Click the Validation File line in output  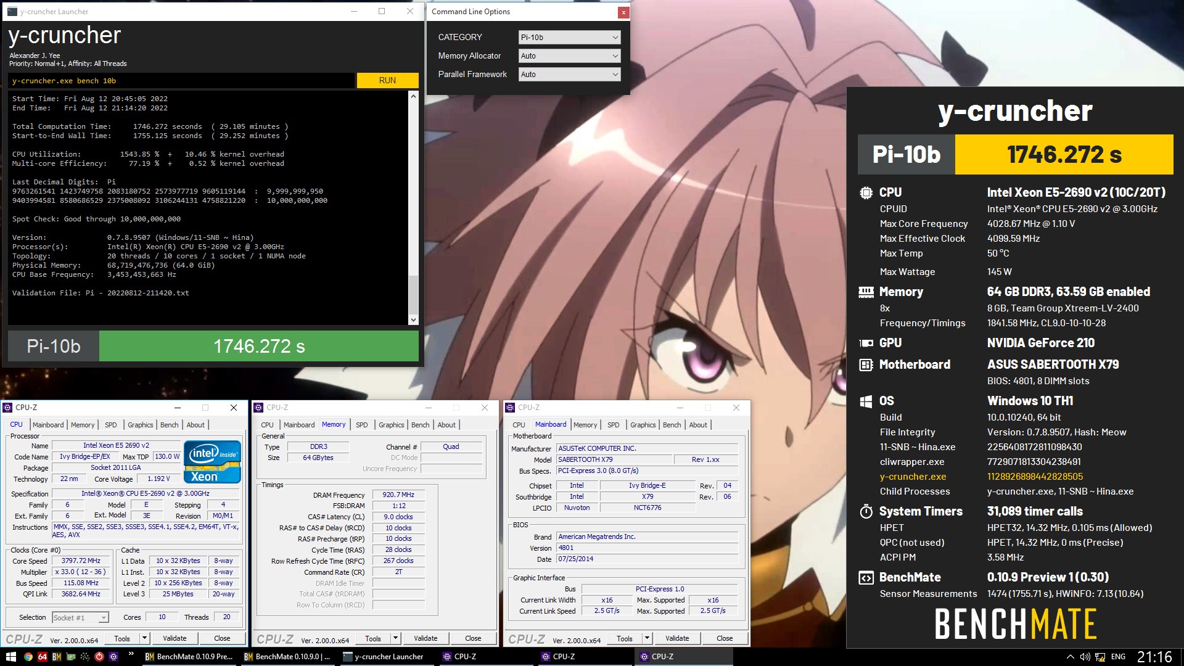tap(101, 293)
